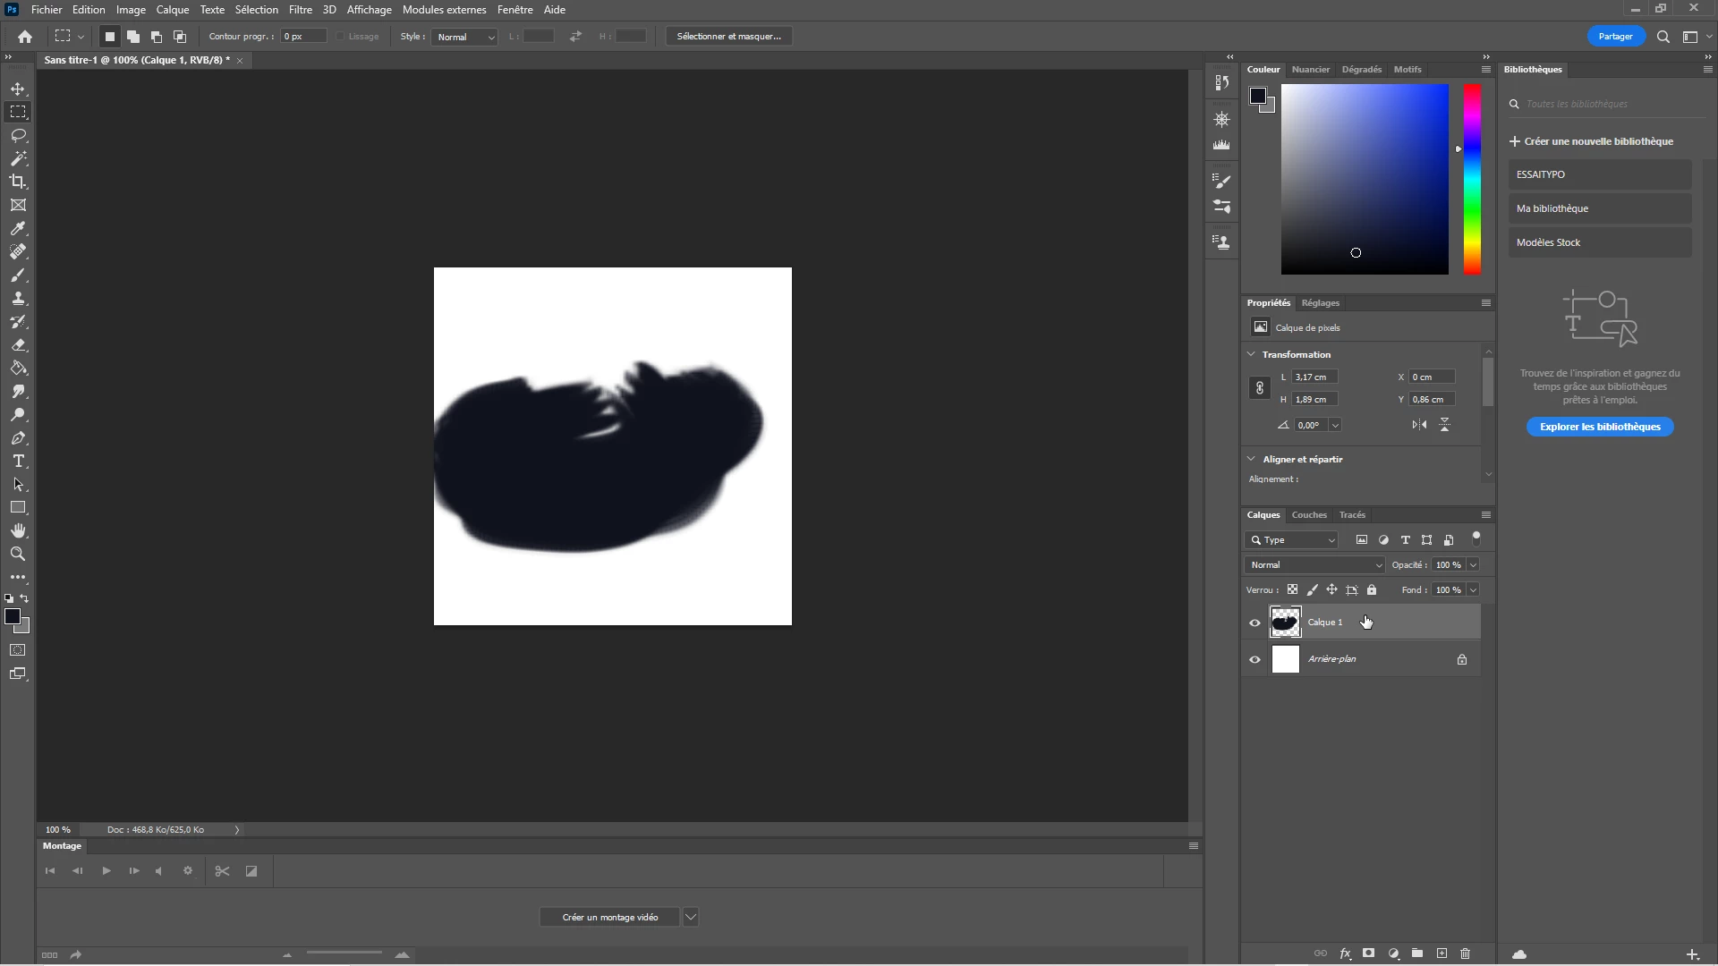
Task: Activate the Zoom tool
Action: coord(18,554)
